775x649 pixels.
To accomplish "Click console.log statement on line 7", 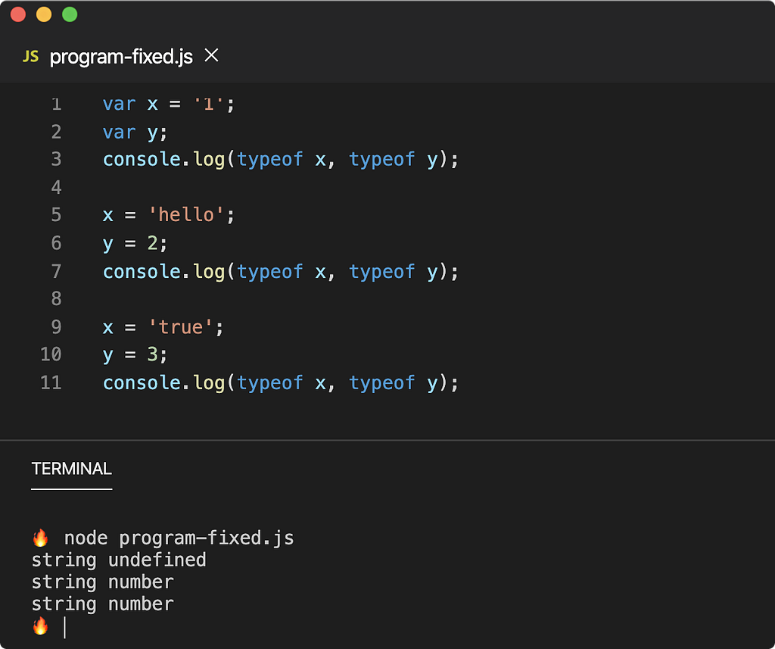I will click(x=281, y=272).
